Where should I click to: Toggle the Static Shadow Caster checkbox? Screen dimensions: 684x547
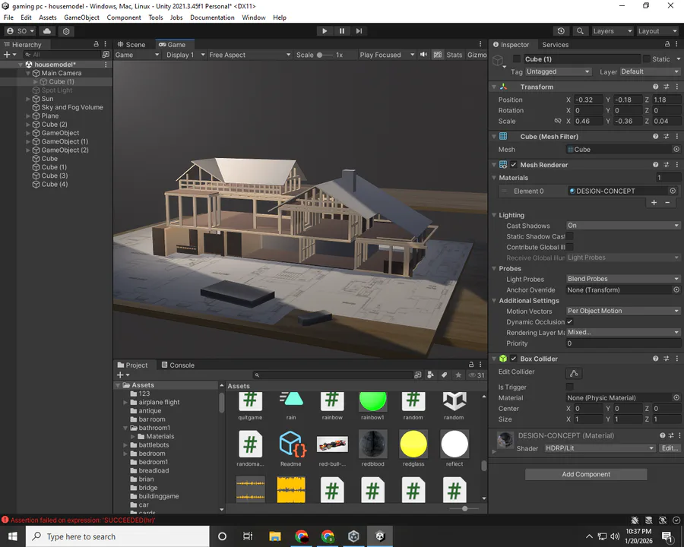pos(570,236)
